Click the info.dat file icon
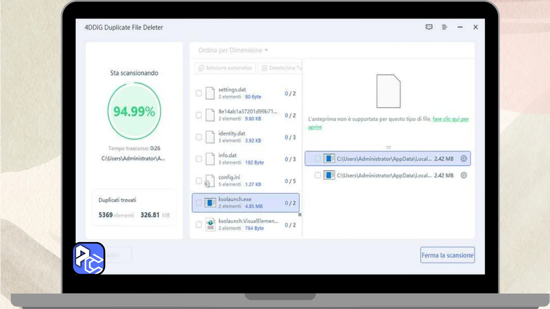Screen dimensions: 550x309 [210, 159]
